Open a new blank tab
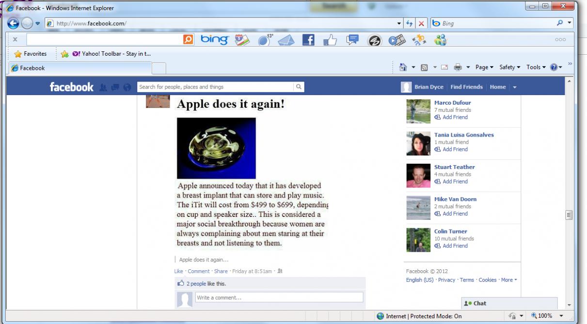 pos(159,68)
